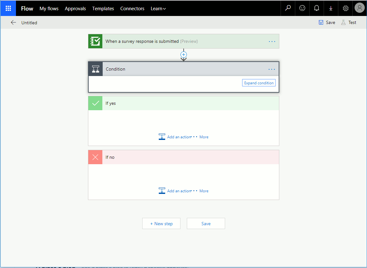Open the user account avatar
This screenshot has height=268, width=367.
point(360,8)
